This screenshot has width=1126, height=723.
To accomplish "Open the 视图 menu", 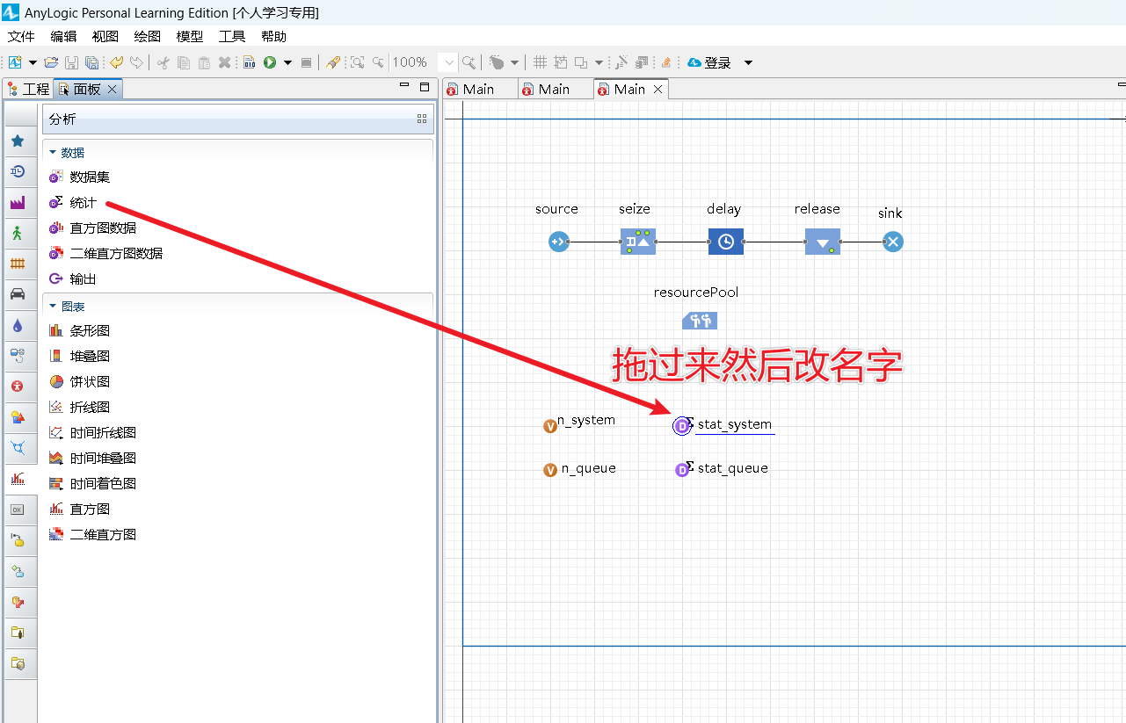I will click(x=105, y=36).
